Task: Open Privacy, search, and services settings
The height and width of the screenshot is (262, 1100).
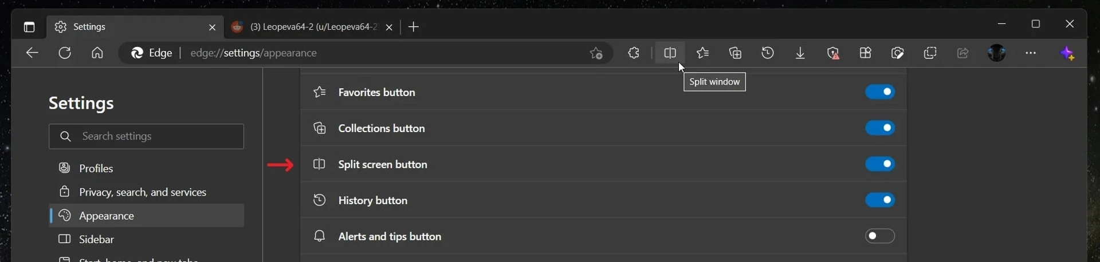Action: click(147, 192)
